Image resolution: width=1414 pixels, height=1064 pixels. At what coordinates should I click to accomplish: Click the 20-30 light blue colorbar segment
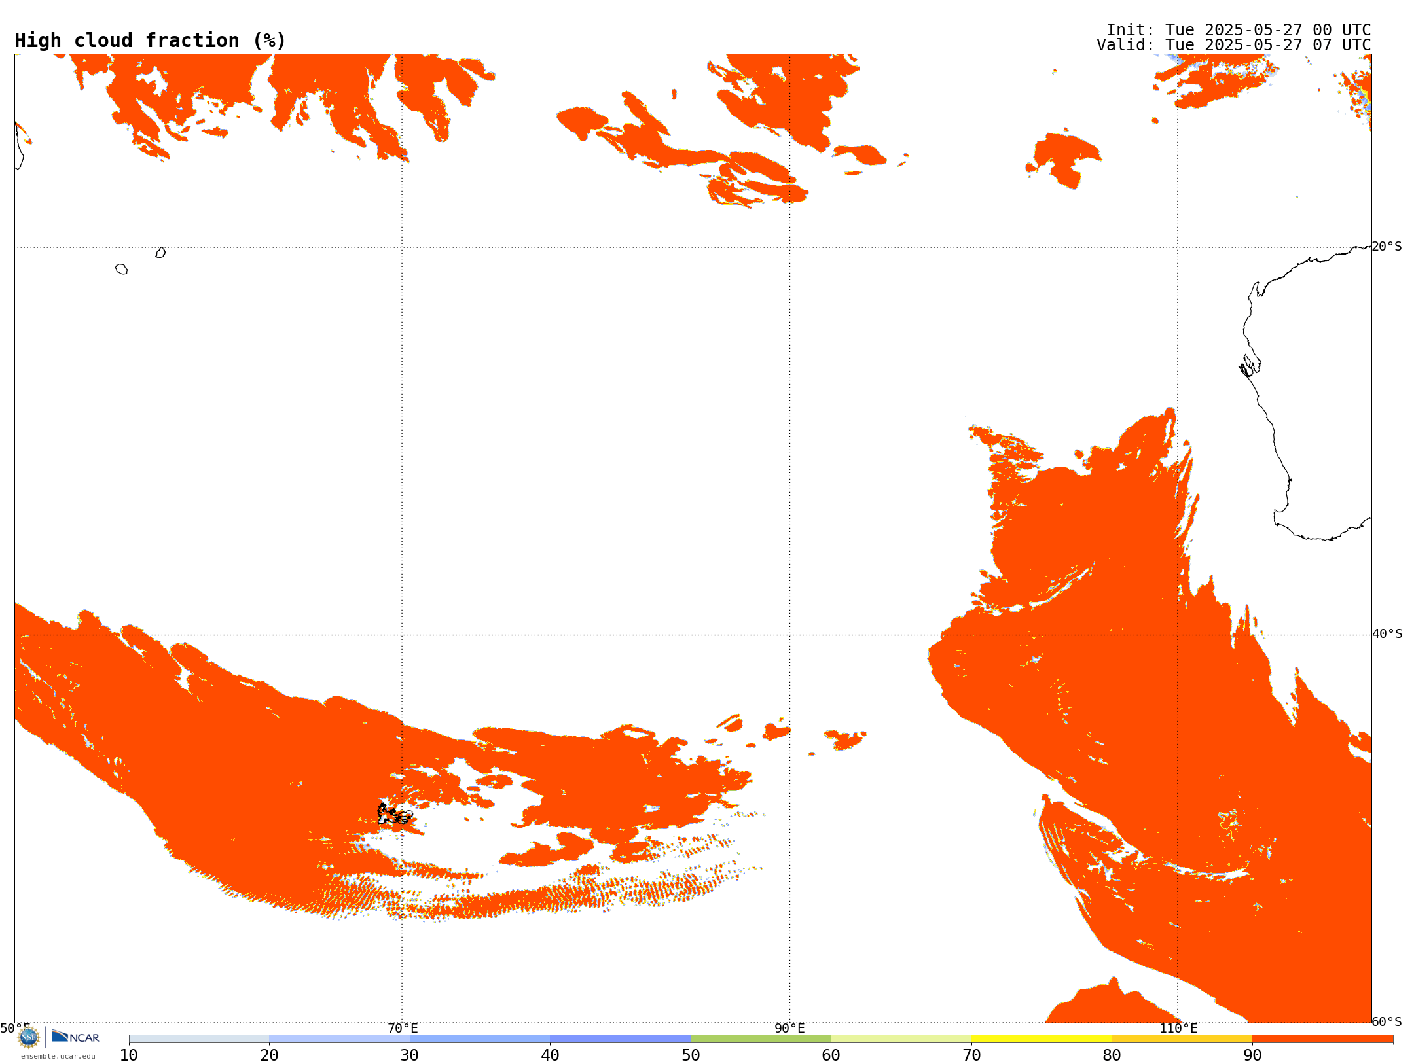coord(339,1039)
